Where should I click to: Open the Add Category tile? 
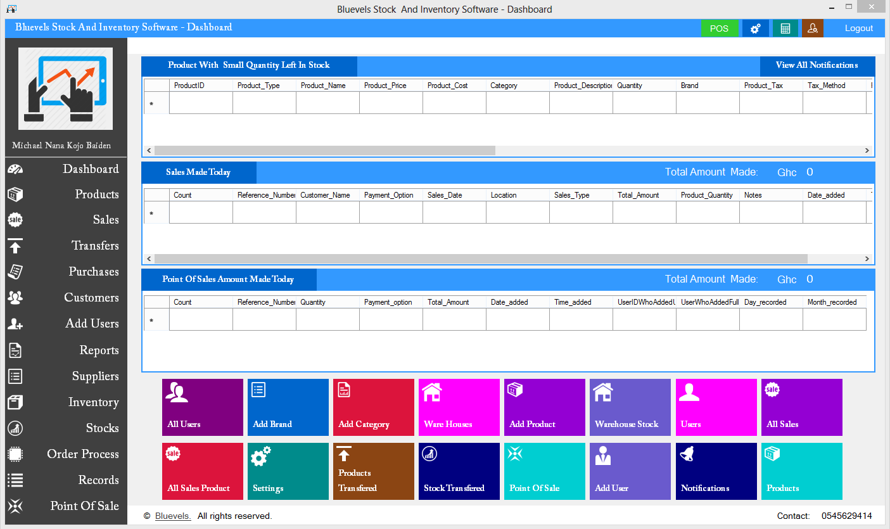tap(374, 407)
